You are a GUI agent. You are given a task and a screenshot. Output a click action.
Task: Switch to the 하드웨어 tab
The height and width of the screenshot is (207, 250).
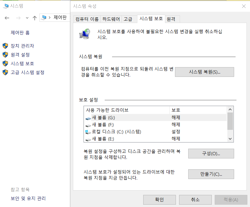click(111, 19)
